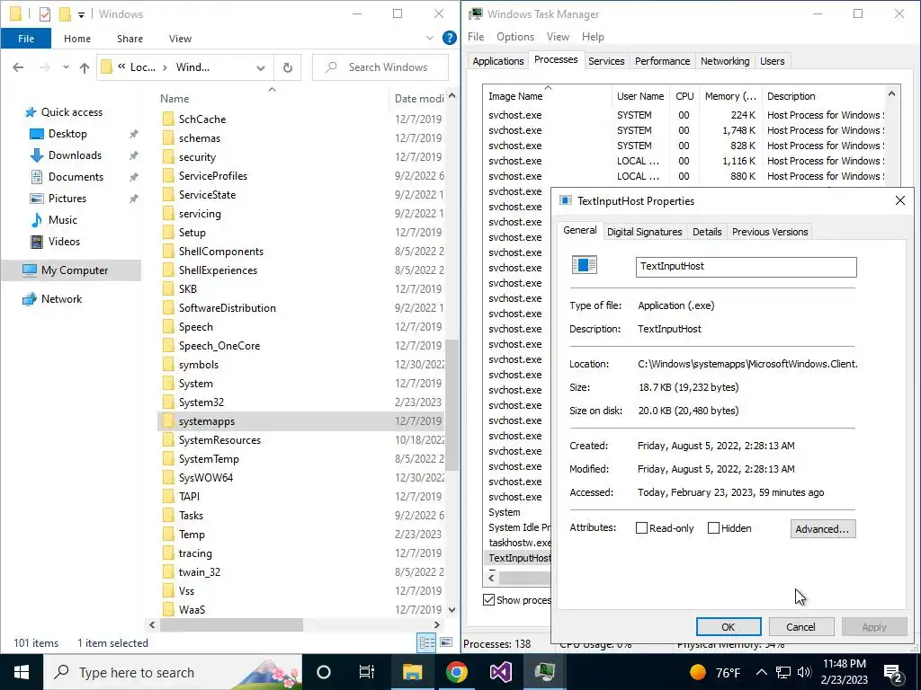
Task: Select My Computer in navigation pane
Action: coord(71,270)
